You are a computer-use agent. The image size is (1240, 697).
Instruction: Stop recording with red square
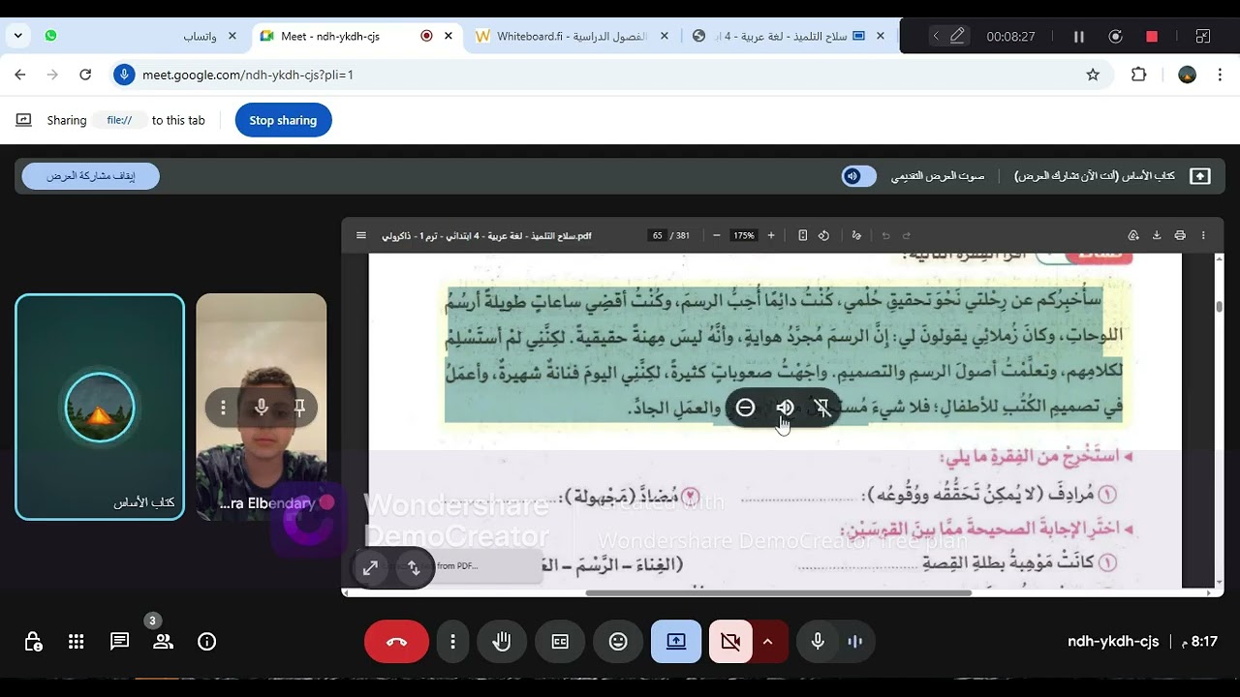click(1152, 37)
